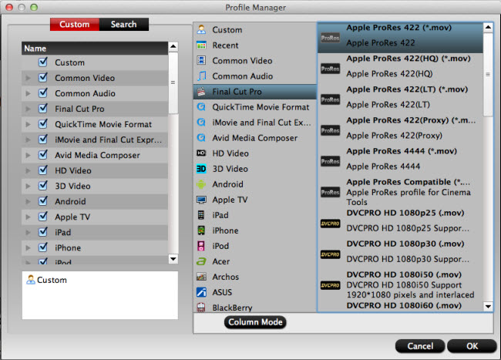Screen dimensions: 501x360
Task: Click the green Acer logo icon
Action: coord(201,261)
